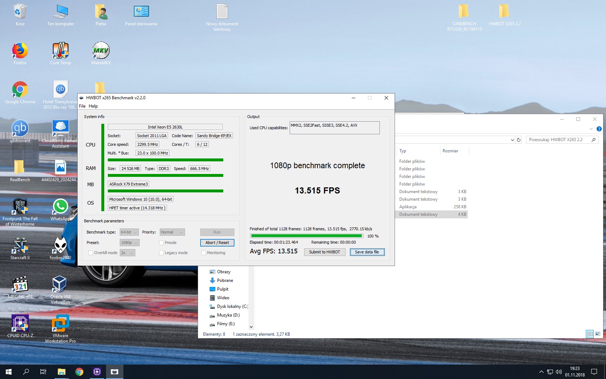The image size is (606, 379).
Task: Switch Explorer to large icons view
Action: [x=598, y=334]
